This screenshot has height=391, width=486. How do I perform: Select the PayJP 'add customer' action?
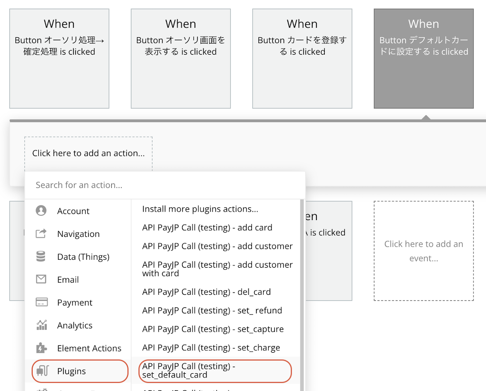click(x=217, y=246)
